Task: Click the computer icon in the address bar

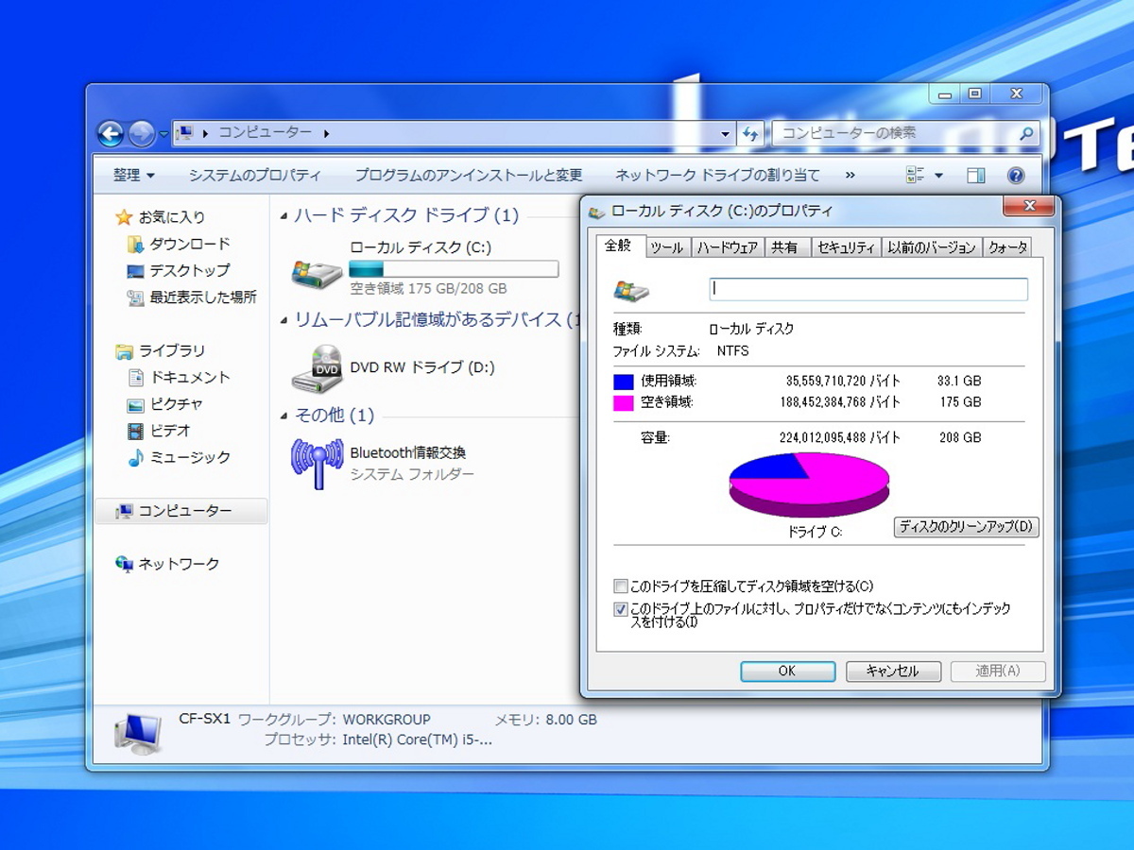Action: pos(185,133)
